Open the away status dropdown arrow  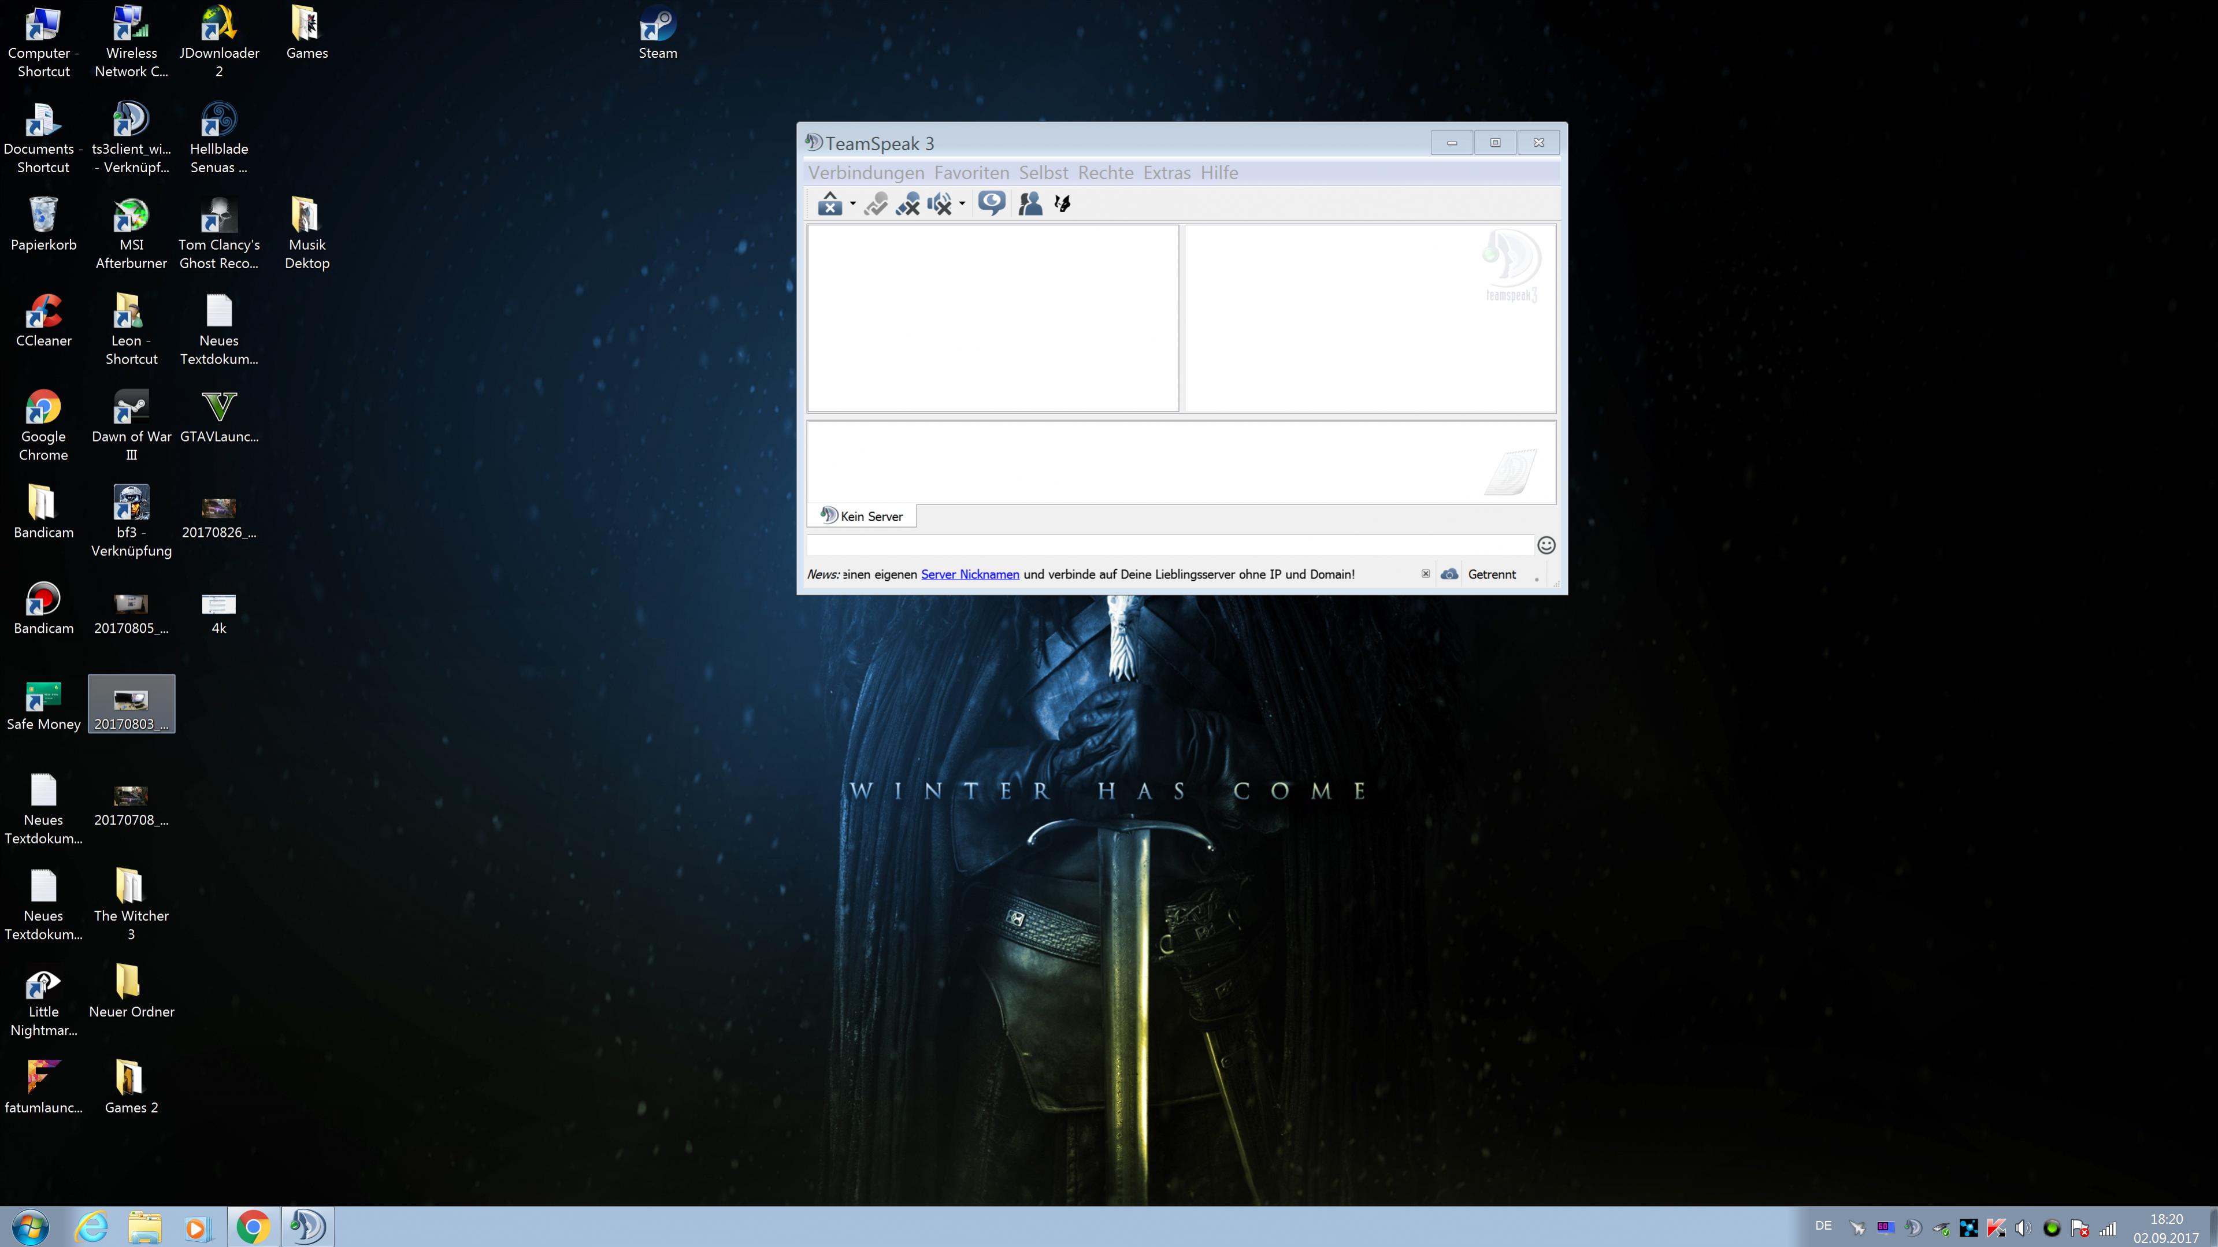(852, 204)
